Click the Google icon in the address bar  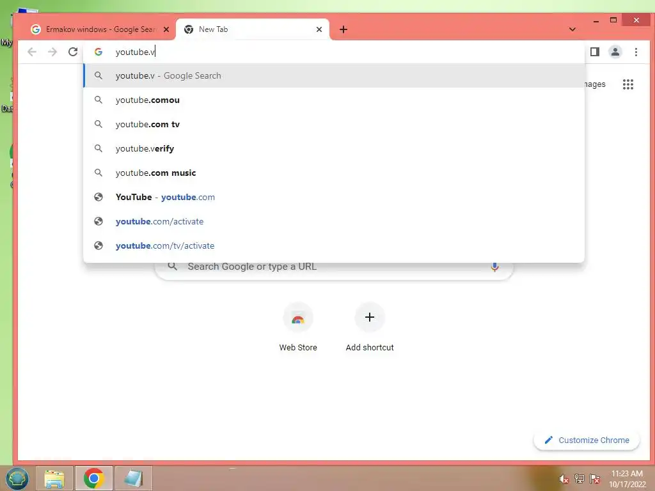[98, 52]
